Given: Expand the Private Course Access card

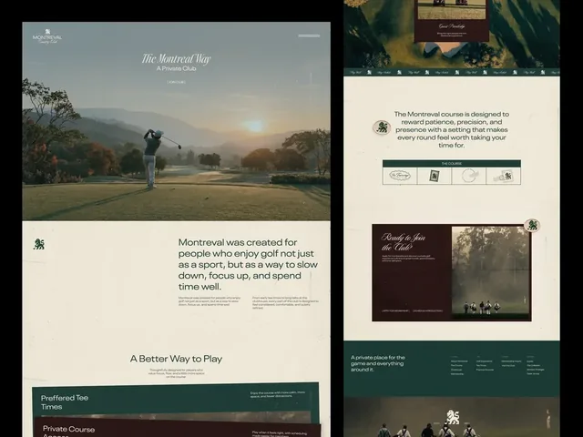Looking at the screenshot, I should pos(178,428).
